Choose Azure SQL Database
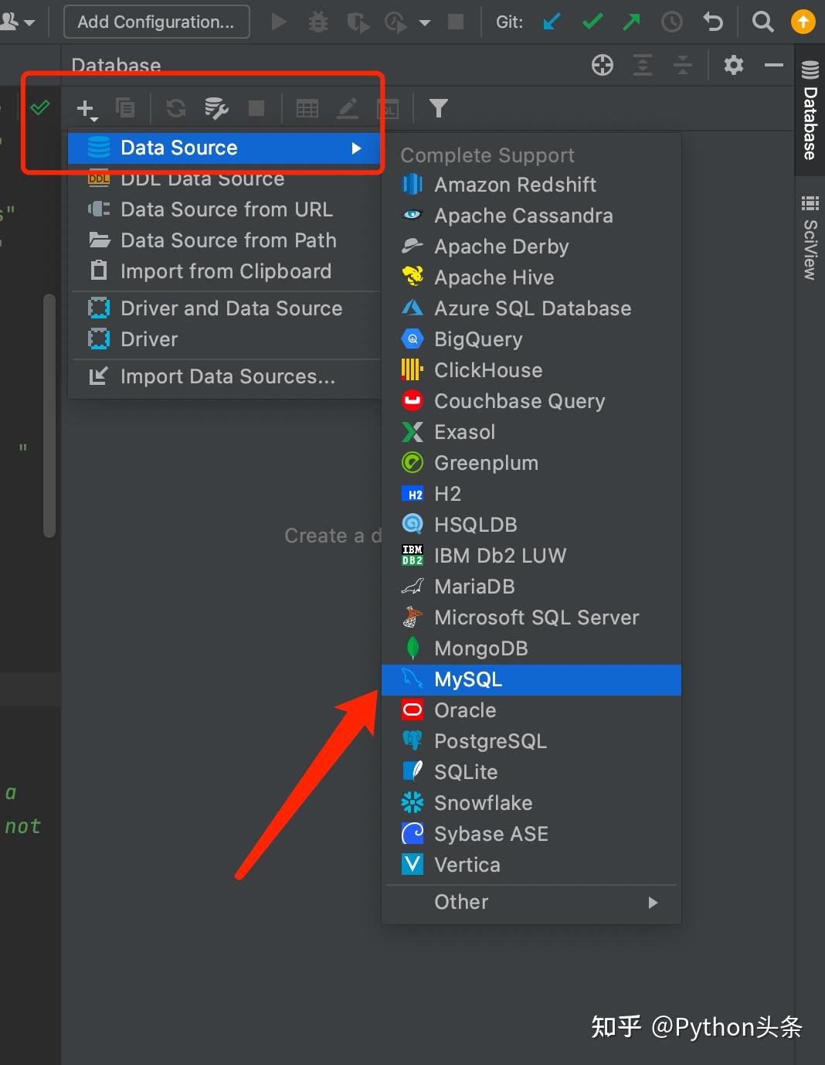Viewport: 825px width, 1065px height. pos(531,308)
